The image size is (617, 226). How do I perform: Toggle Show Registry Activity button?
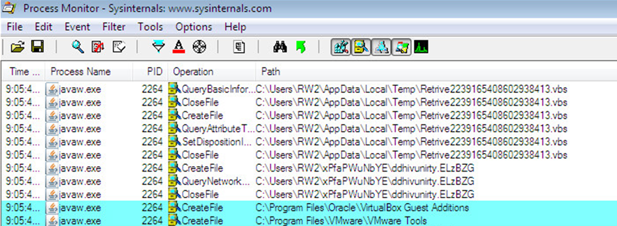[341, 48]
